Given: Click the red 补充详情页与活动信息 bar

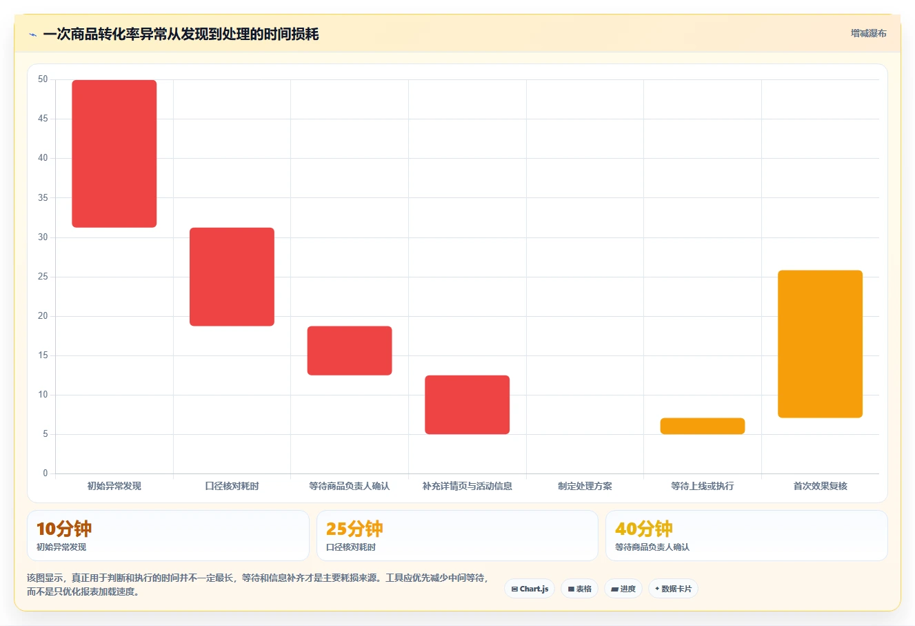Looking at the screenshot, I should 467,404.
